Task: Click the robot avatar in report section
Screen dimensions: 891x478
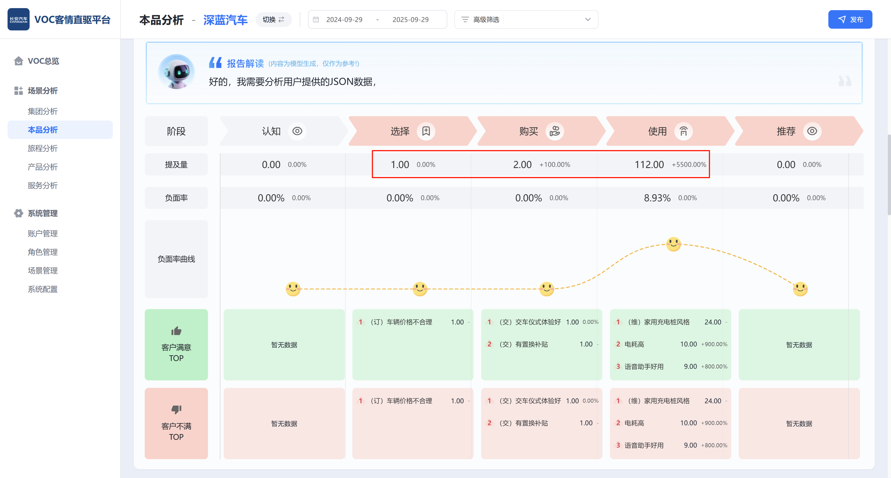Action: (176, 72)
